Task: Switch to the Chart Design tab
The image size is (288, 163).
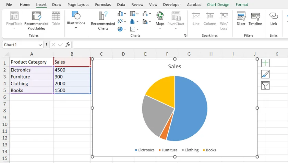Action: point(218,4)
